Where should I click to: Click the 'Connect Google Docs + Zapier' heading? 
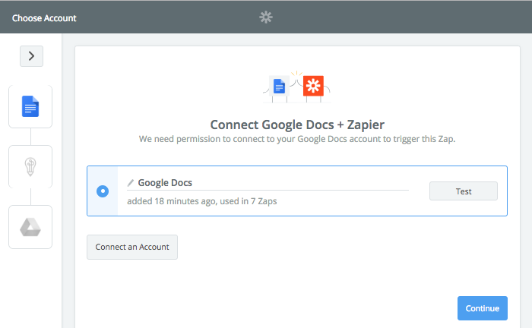(297, 125)
